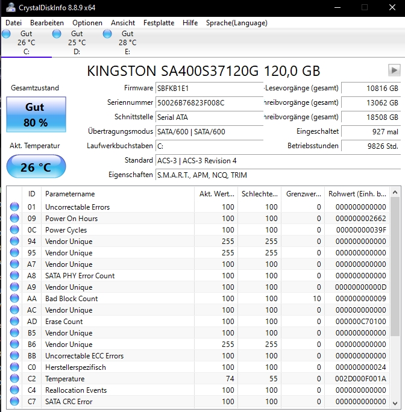
Task: Click status icon of row ID B6
Action: (14, 344)
